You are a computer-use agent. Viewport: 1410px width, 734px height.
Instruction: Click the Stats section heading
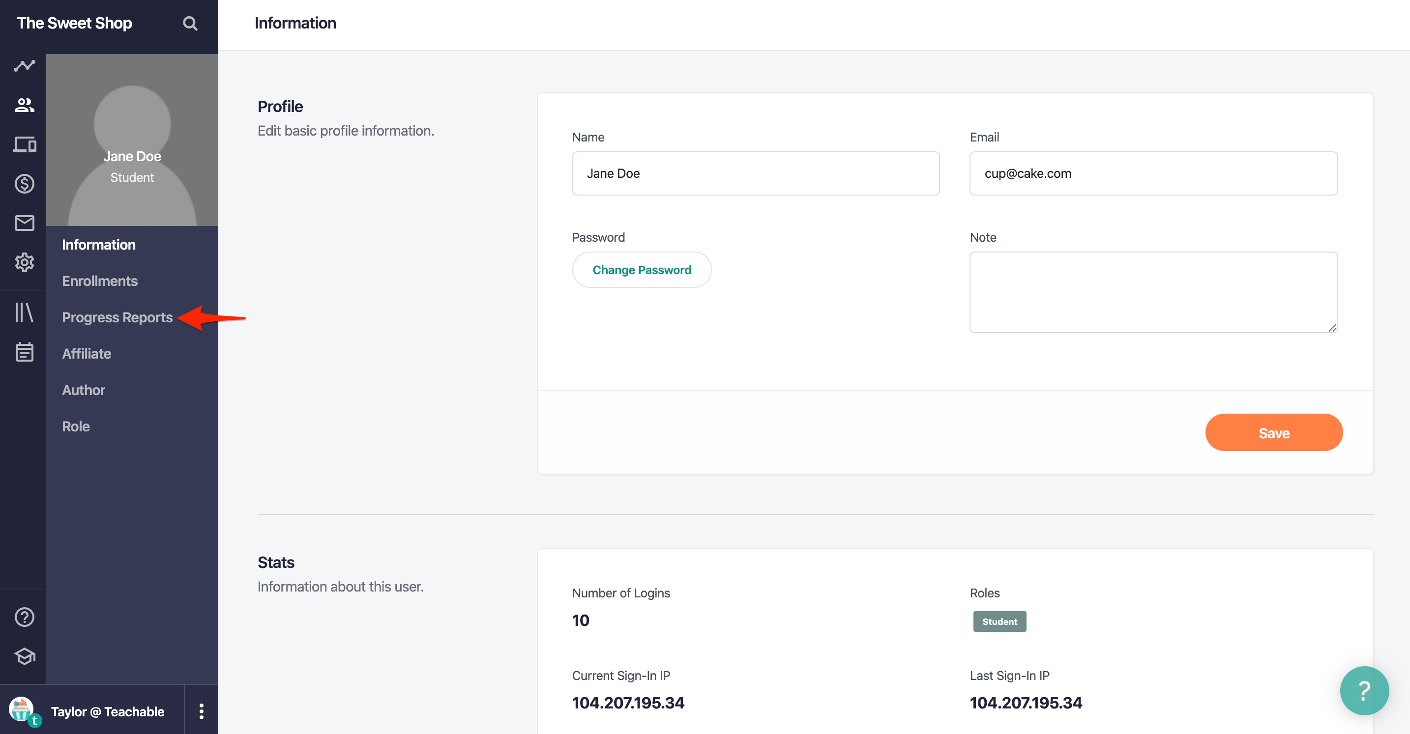[x=276, y=562]
